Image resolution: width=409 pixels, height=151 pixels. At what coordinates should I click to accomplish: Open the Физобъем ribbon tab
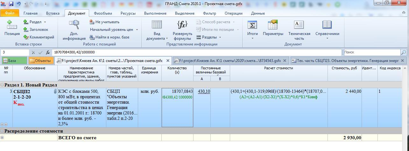(103, 13)
